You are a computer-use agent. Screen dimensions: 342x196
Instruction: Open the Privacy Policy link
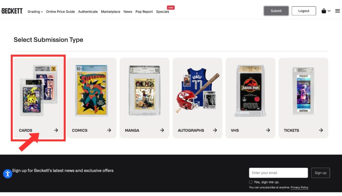tap(299, 187)
